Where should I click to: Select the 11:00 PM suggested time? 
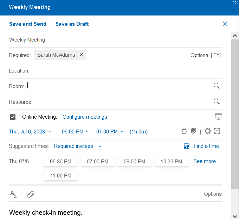[61, 175]
